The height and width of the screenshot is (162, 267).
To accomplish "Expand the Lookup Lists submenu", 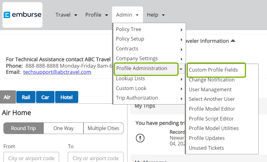I will tap(149, 79).
